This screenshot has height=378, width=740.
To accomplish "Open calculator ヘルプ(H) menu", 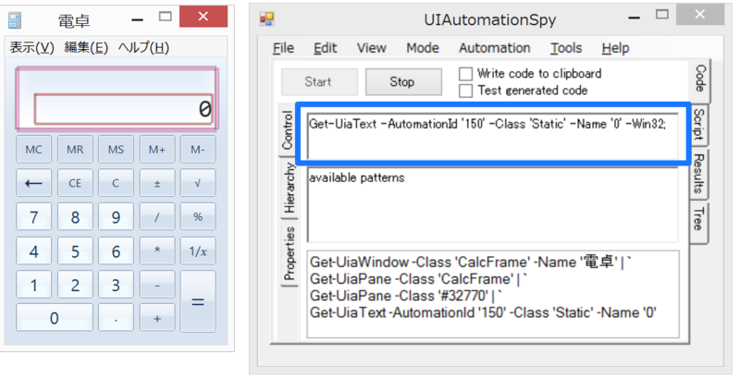I will pos(143,48).
